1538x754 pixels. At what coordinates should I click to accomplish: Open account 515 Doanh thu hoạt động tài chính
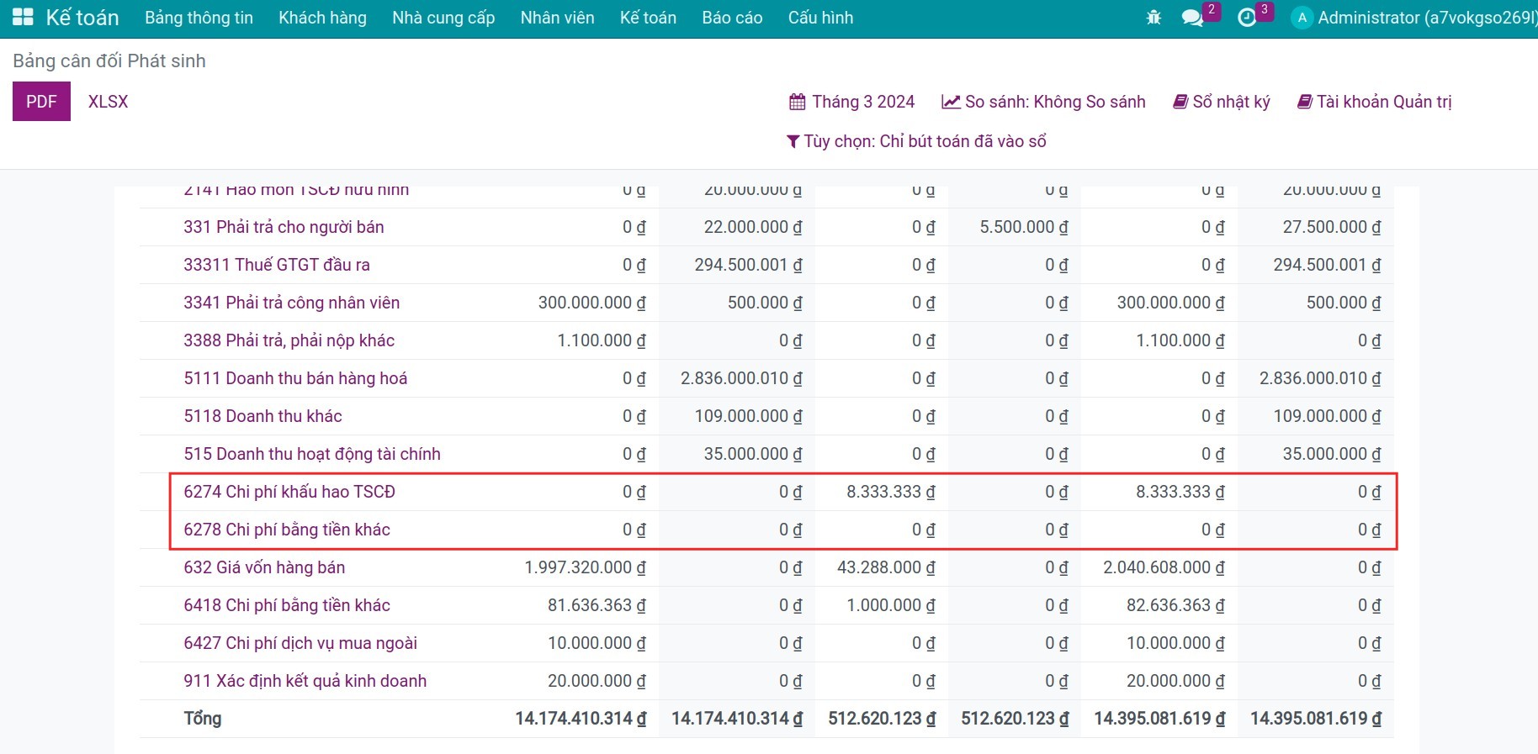pos(312,454)
